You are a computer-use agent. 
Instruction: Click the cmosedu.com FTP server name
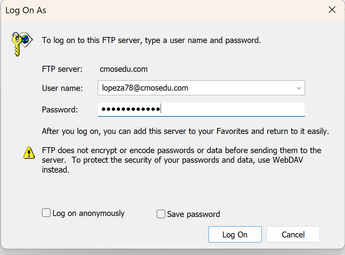coord(124,69)
